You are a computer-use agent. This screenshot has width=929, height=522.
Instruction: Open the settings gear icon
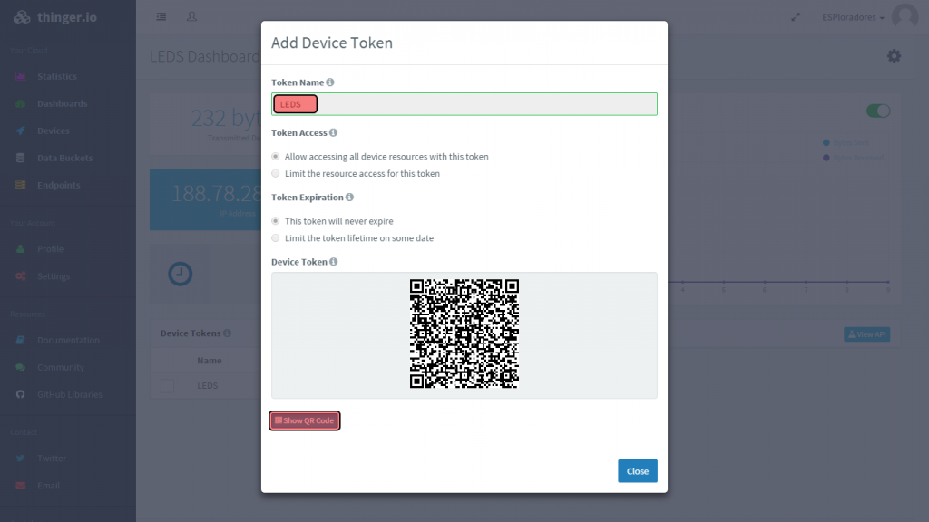pos(894,56)
